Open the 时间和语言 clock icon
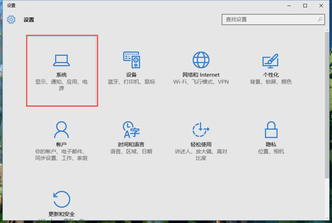The image size is (332, 223). (x=131, y=130)
